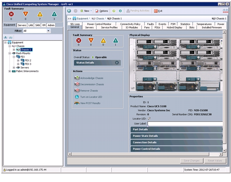Open the green Help question mark icon
231x182 pixels.
(x=114, y=11)
